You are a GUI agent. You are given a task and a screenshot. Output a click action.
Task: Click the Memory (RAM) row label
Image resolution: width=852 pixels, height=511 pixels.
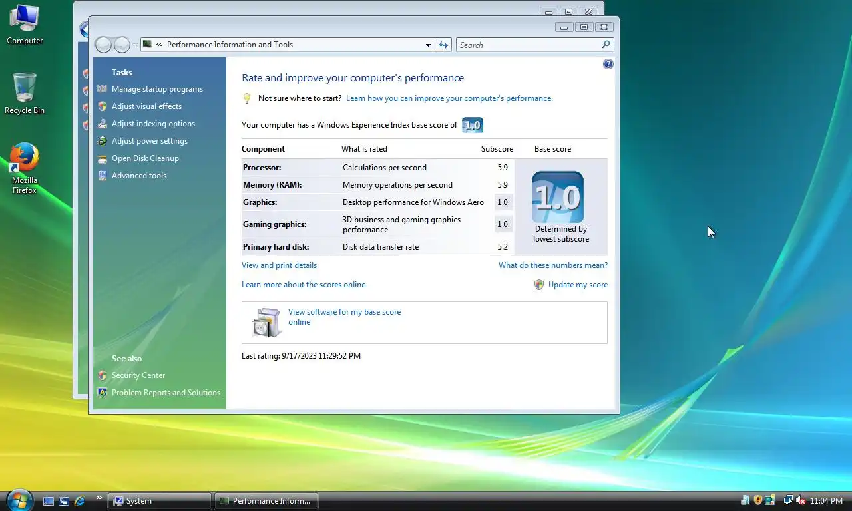pos(272,185)
